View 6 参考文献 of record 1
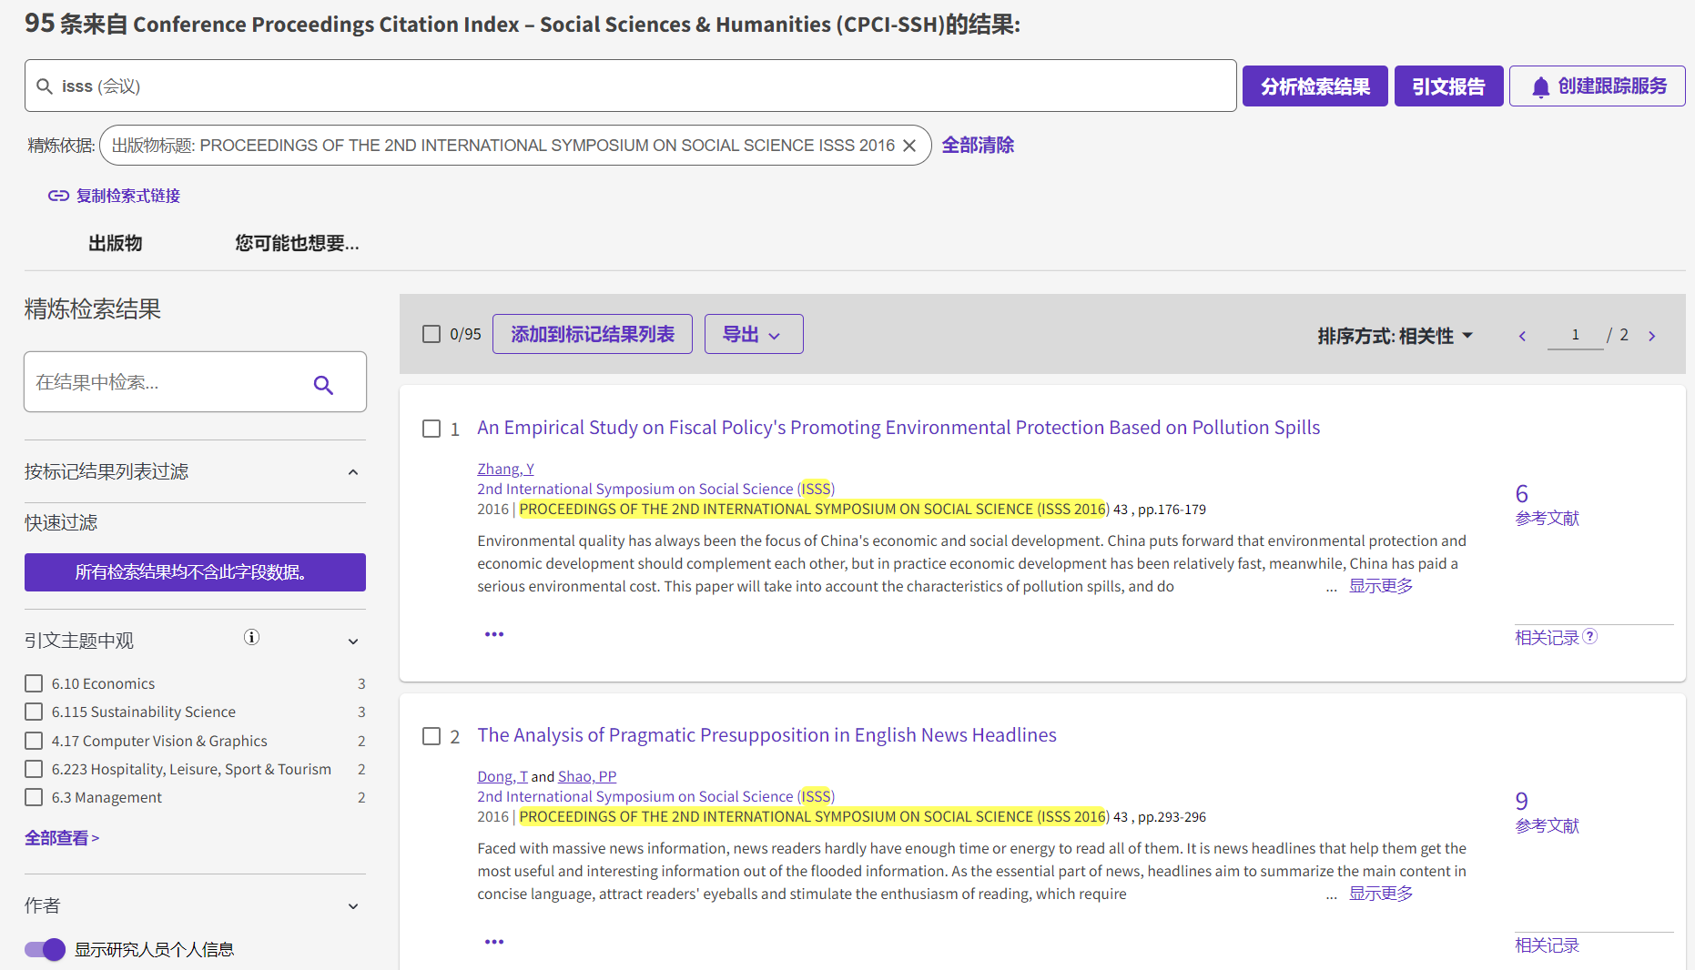This screenshot has height=970, width=1695. click(x=1547, y=505)
